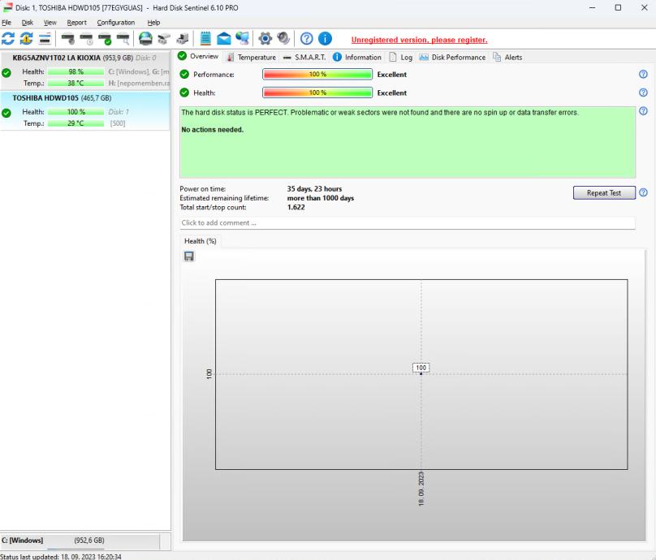Switch to the Alerts tab

coord(507,58)
